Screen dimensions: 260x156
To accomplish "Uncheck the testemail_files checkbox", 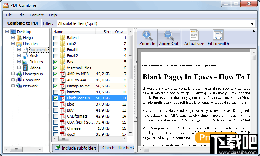I will (56, 68).
